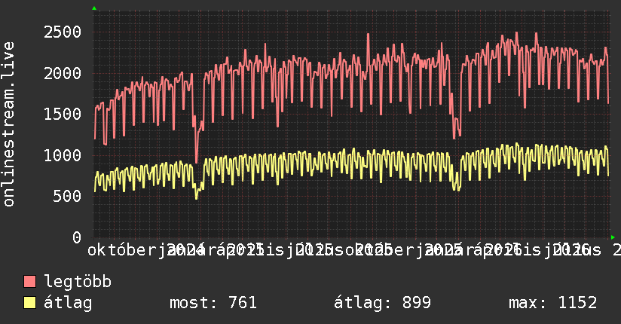Click the 1000 y-axis label
Screen dimensions: 621x324
pos(63,155)
